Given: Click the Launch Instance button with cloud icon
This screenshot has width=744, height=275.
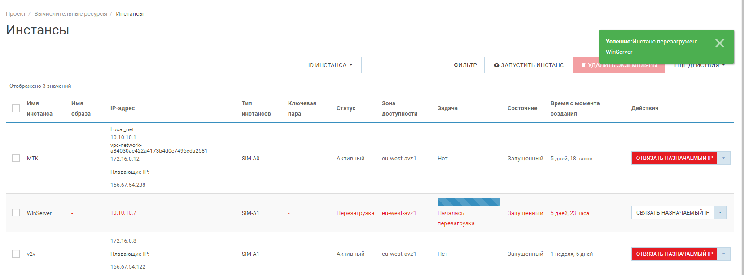Looking at the screenshot, I should 528,65.
